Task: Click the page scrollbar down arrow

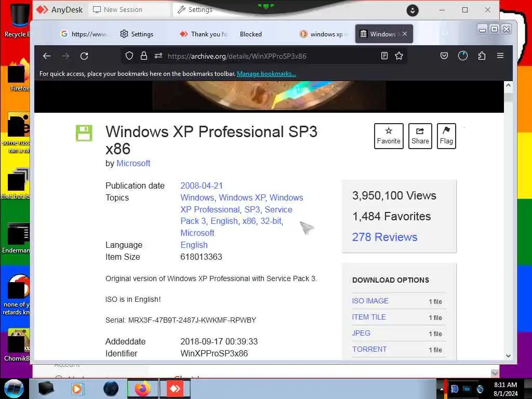Action: pyautogui.click(x=508, y=355)
